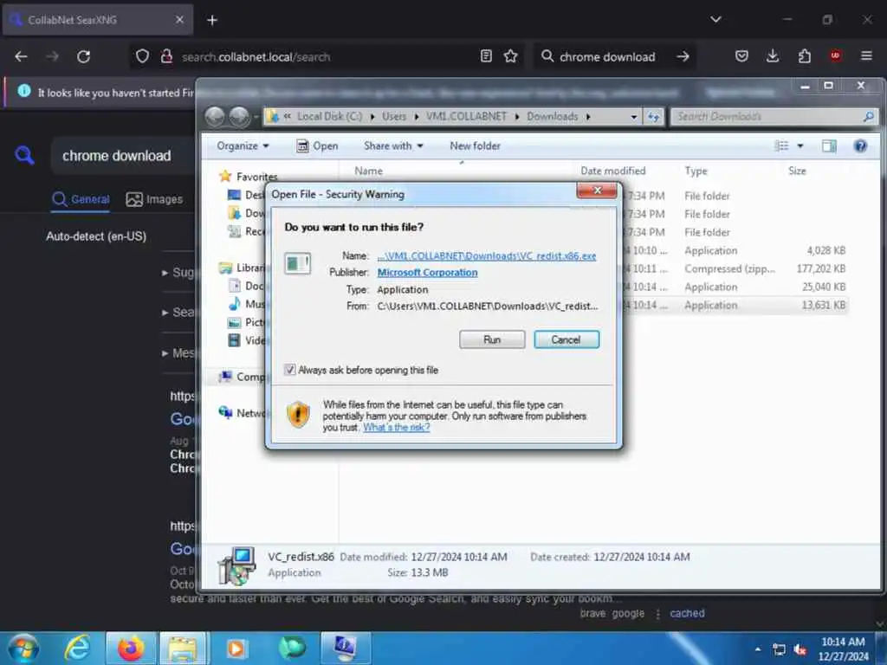
Task: Click the change your view icon
Action: (782, 145)
